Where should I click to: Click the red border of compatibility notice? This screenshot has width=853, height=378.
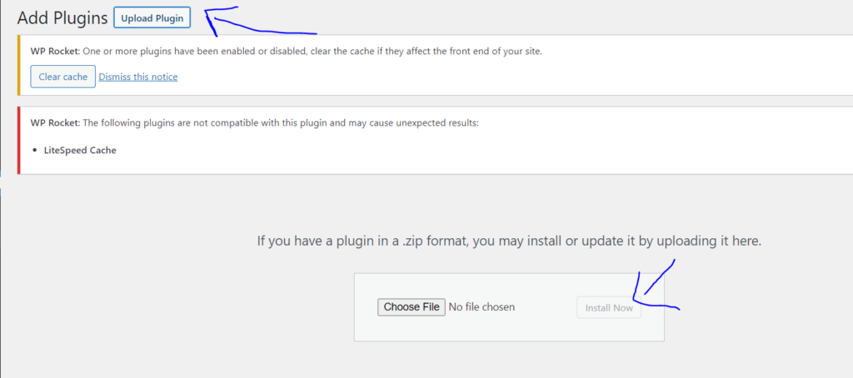(19, 141)
